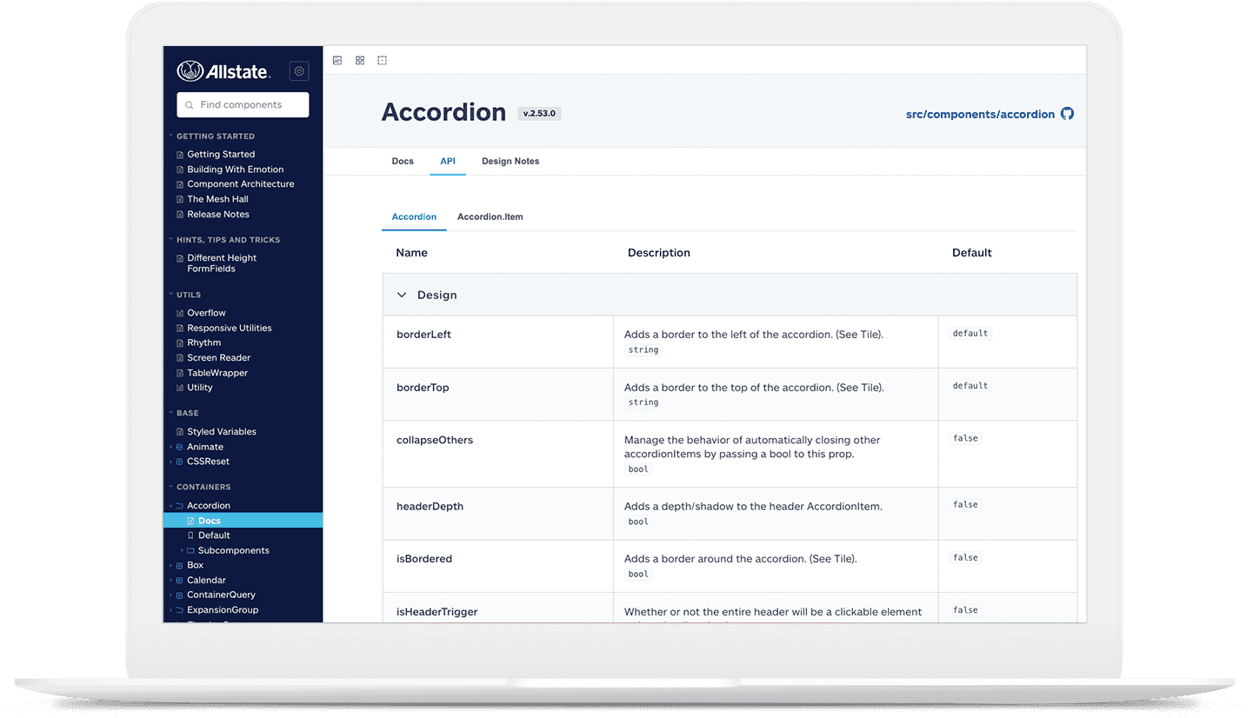Select the Default story
1253x718 pixels.
[x=214, y=535]
